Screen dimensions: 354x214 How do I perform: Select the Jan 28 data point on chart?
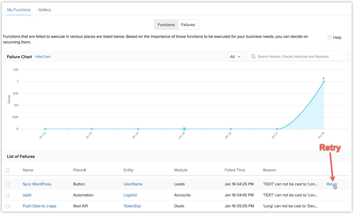323,82
